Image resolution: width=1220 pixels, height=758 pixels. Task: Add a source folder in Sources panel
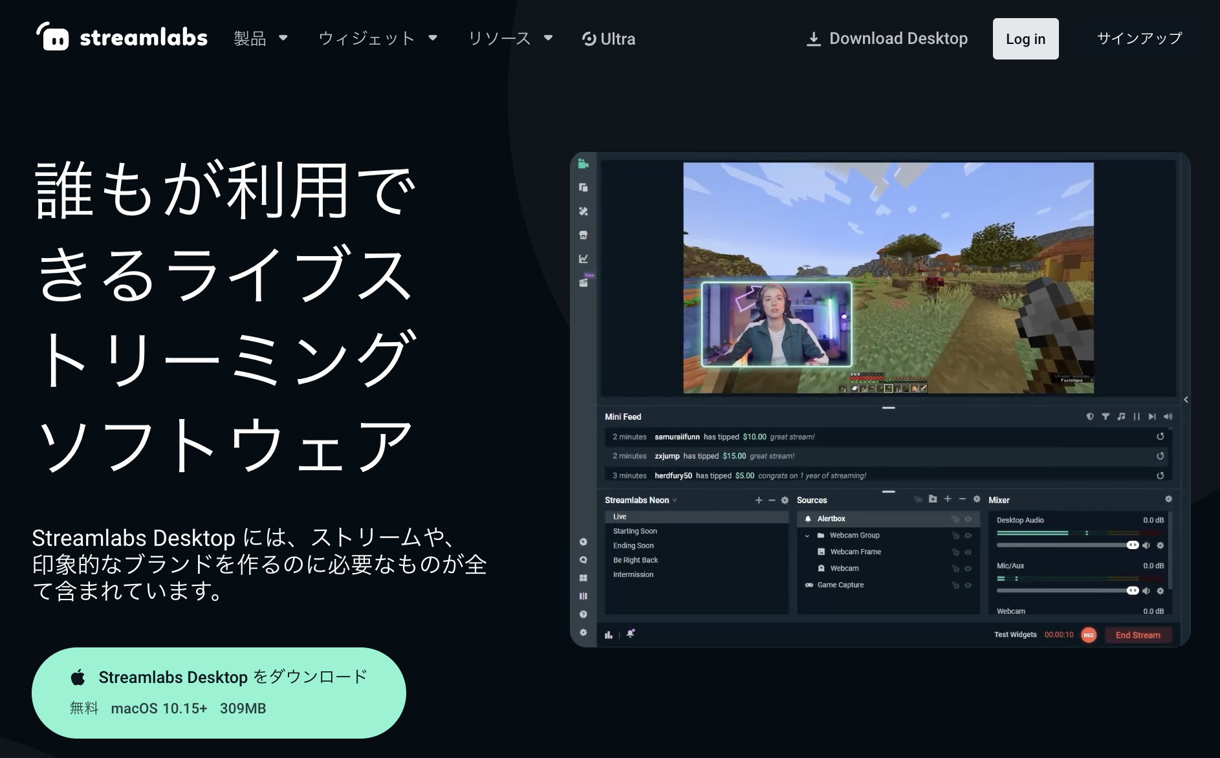click(x=932, y=499)
